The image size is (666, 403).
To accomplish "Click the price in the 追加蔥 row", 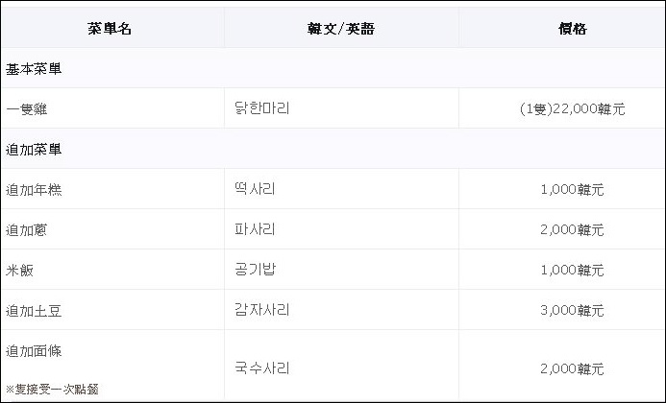I will click(x=572, y=230).
